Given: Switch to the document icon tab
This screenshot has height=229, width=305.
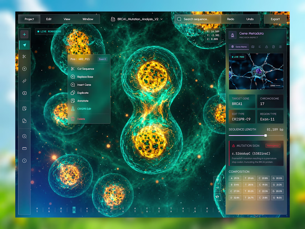Looking at the screenshot, I should coord(273,47).
